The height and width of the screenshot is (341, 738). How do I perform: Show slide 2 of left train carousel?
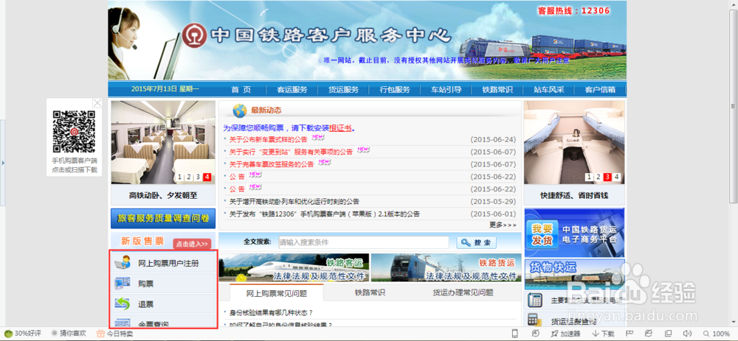point(189,177)
